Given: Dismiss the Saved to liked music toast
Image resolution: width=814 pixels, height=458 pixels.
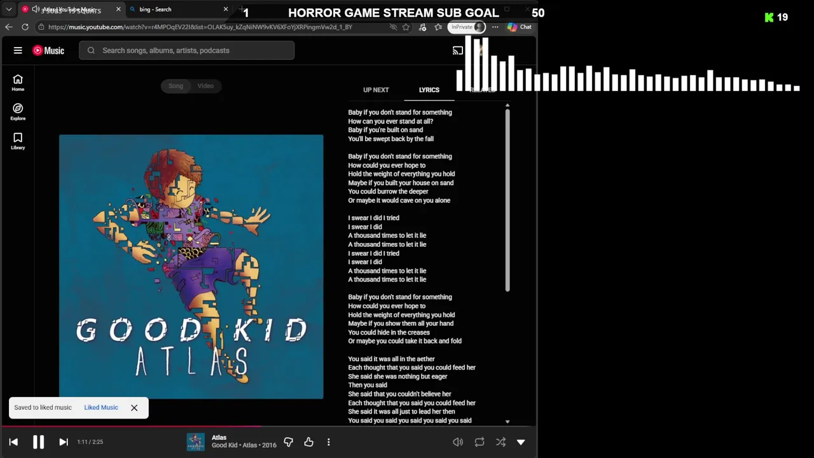Looking at the screenshot, I should (x=134, y=408).
